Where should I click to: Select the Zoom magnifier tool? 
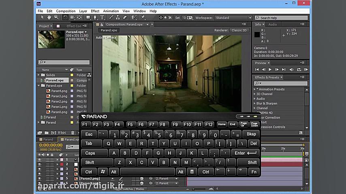[56, 17]
